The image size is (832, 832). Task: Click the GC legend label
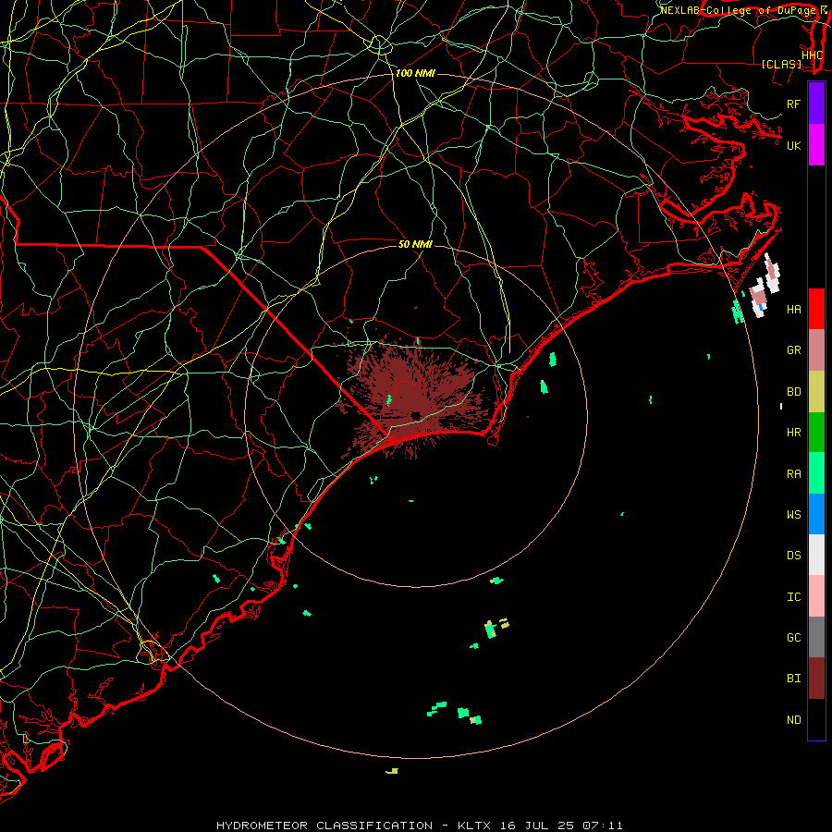793,638
